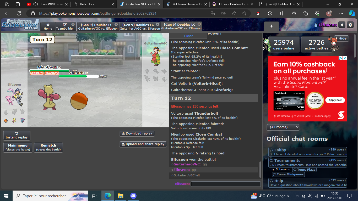View site information lock icon

pyautogui.click(x=33, y=13)
